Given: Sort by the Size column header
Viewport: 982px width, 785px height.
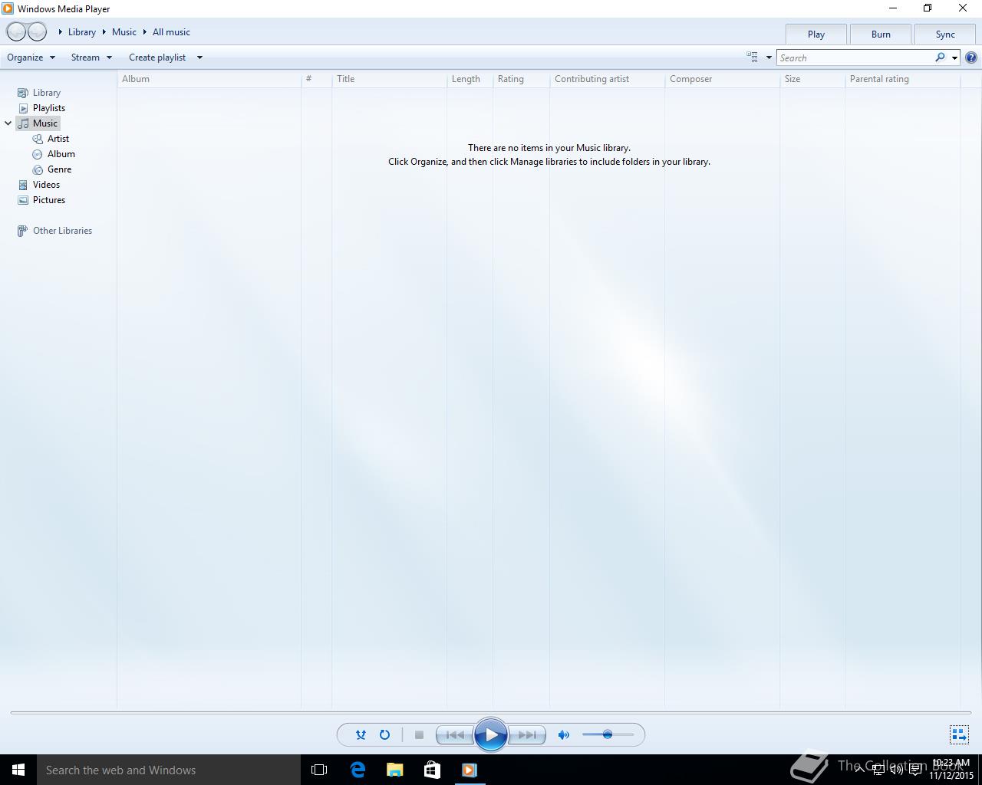Looking at the screenshot, I should tap(812, 79).
